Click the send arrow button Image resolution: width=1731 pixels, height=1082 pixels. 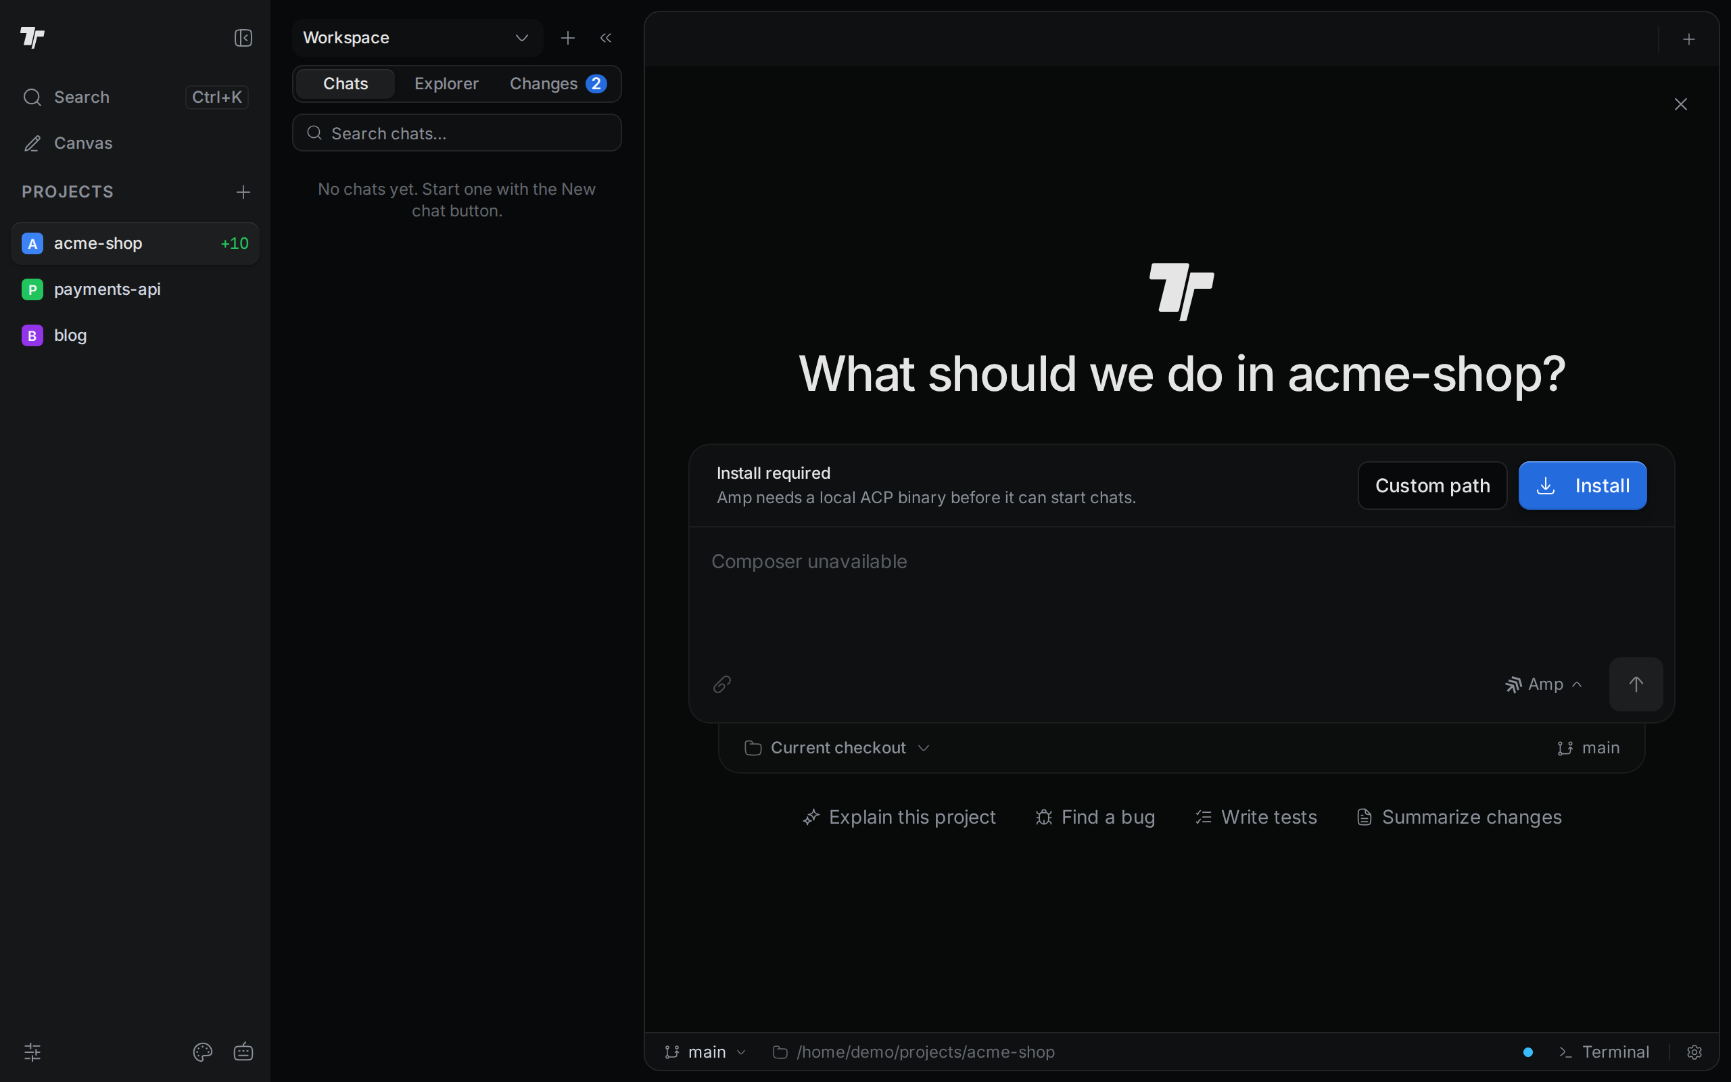click(1636, 685)
